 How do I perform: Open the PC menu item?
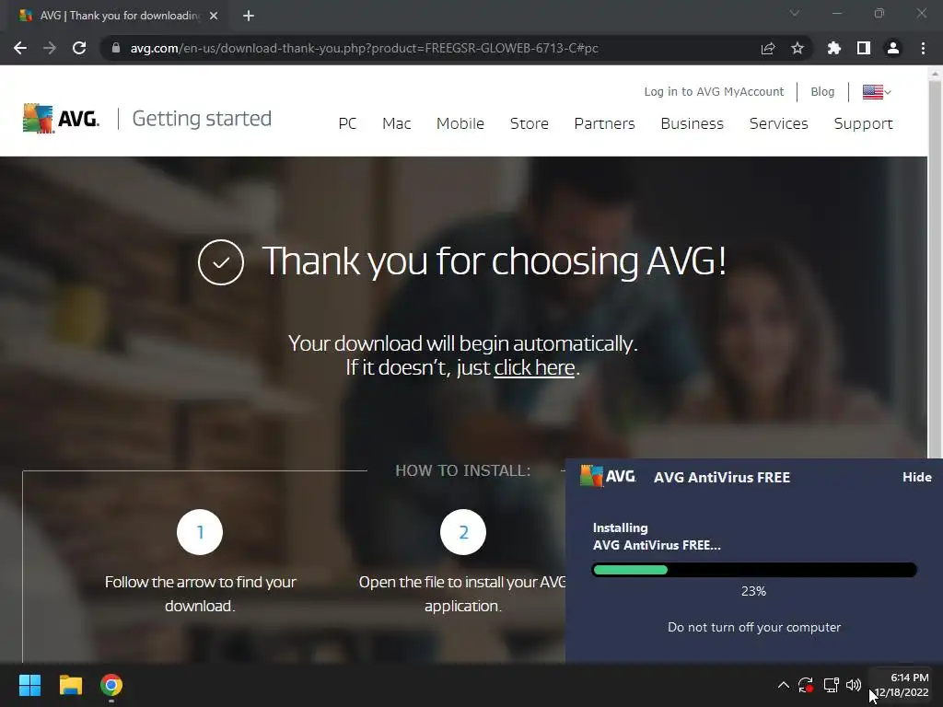pyautogui.click(x=347, y=123)
